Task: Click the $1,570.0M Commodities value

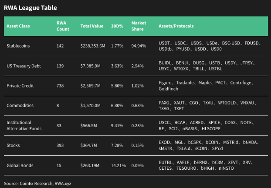Action: [91, 105]
